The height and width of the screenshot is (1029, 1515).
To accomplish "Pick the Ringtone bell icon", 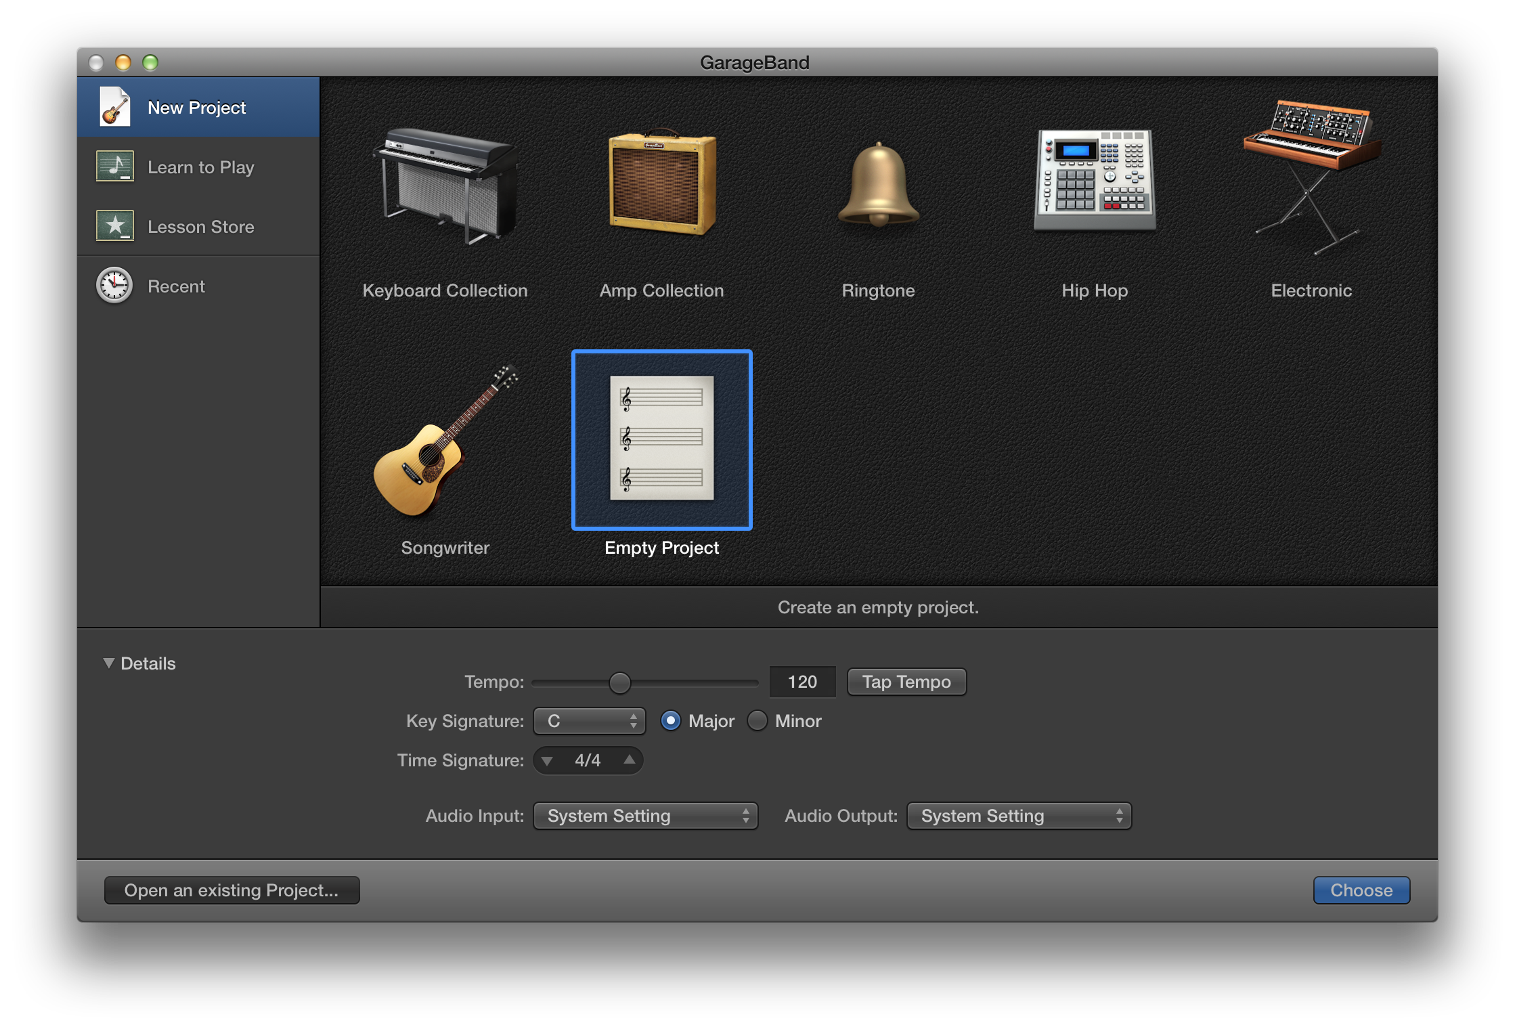I will [878, 184].
